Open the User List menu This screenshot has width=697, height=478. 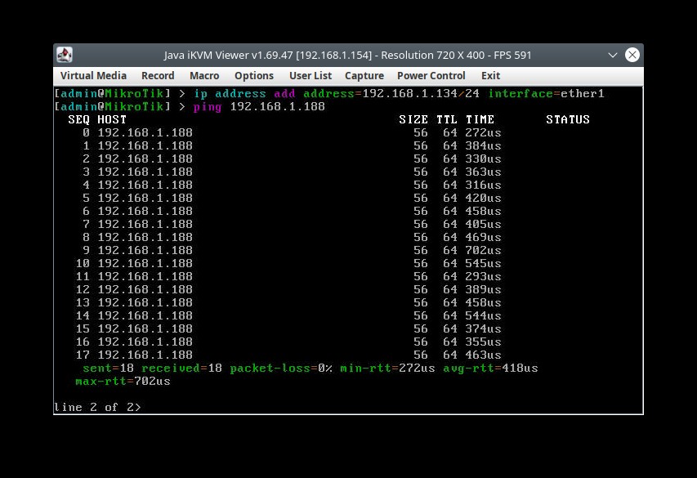(x=311, y=75)
